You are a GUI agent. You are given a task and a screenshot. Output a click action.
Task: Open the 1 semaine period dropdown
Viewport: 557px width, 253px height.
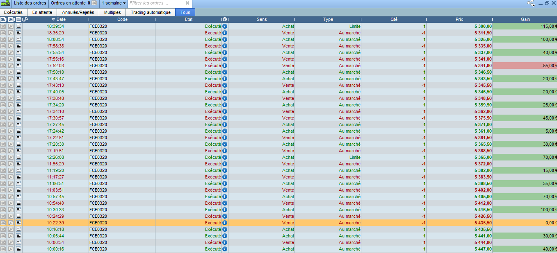[x=114, y=3]
